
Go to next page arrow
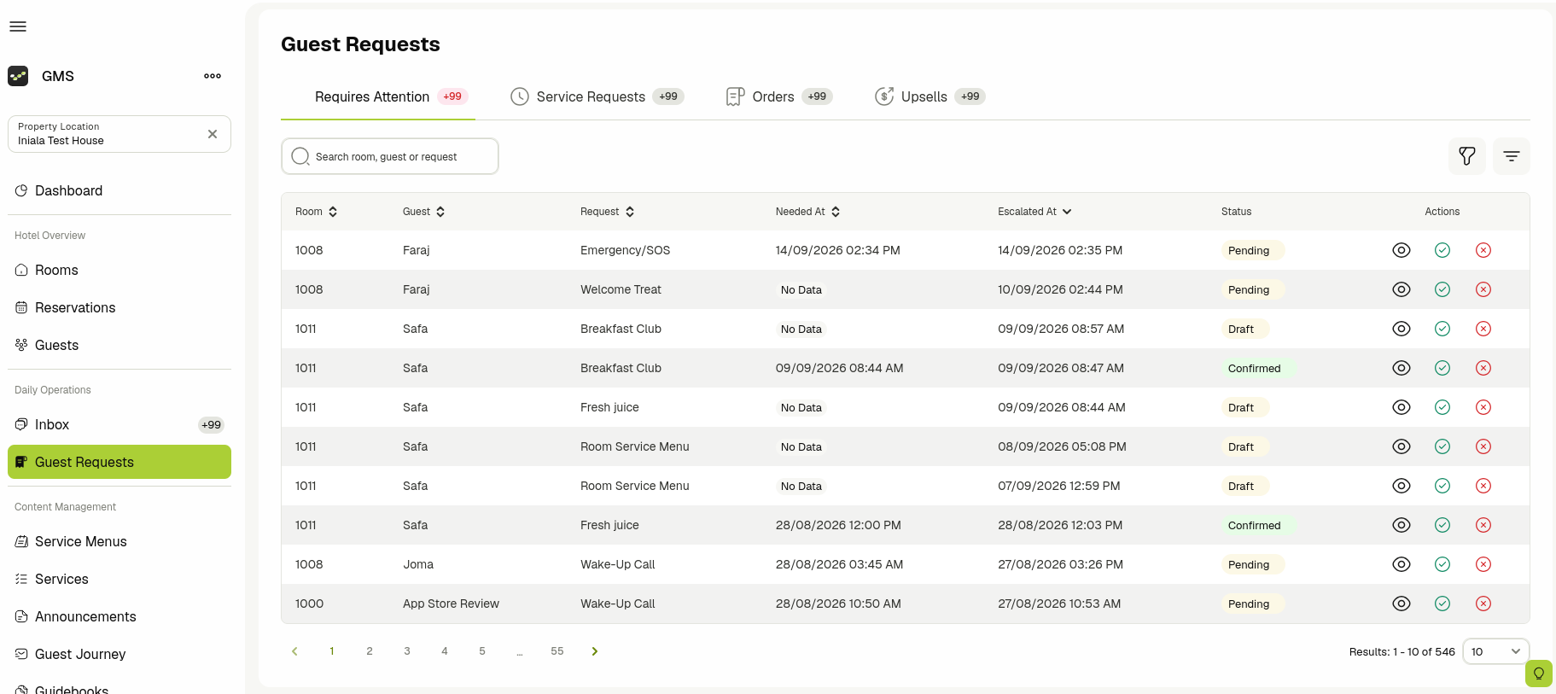(595, 651)
